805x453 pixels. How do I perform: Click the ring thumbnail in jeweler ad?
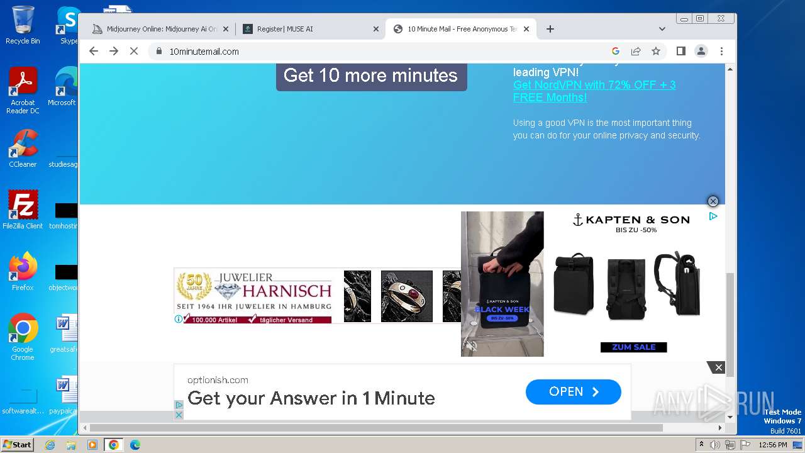coord(407,296)
